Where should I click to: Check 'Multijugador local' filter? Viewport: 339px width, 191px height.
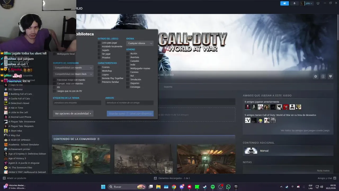pos(55,54)
